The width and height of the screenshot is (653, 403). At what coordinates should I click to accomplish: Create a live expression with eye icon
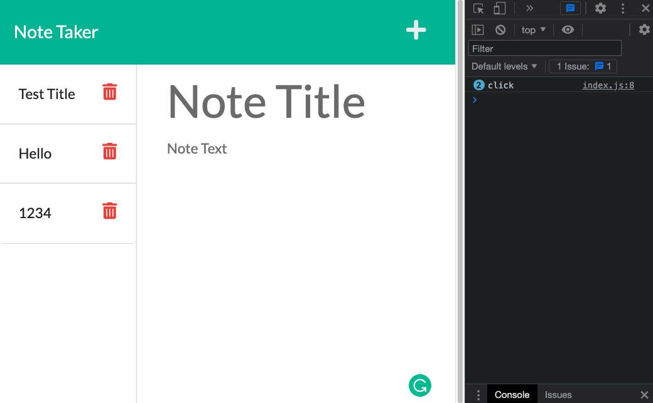[x=568, y=29]
